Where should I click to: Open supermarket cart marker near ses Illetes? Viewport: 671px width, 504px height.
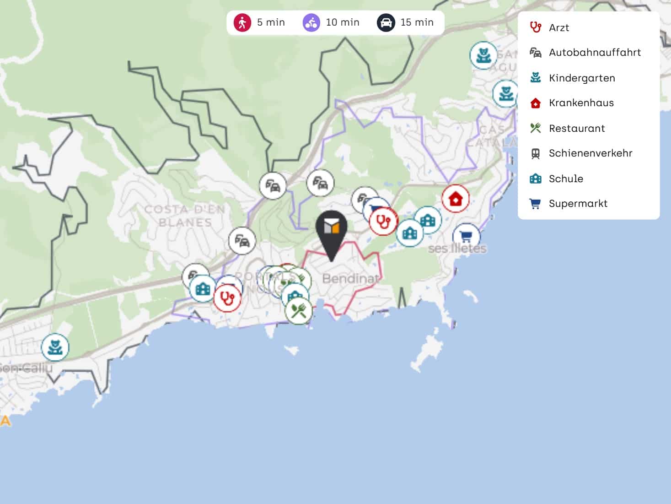[466, 236]
